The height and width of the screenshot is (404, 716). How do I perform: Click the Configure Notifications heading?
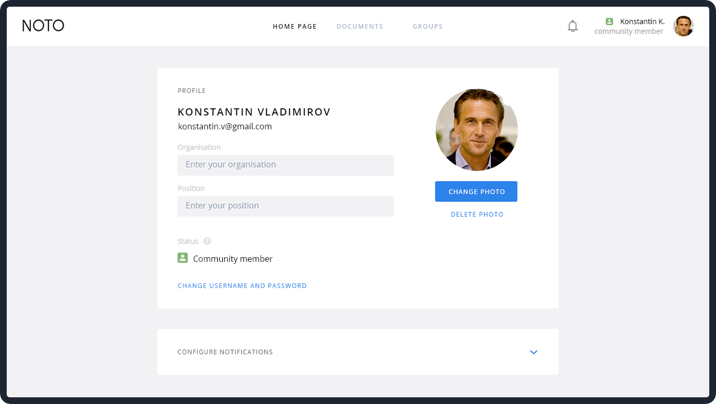click(x=225, y=352)
